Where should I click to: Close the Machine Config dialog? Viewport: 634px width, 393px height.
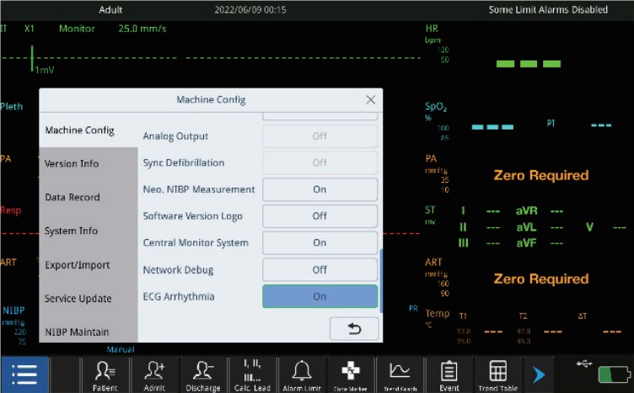[x=370, y=99]
